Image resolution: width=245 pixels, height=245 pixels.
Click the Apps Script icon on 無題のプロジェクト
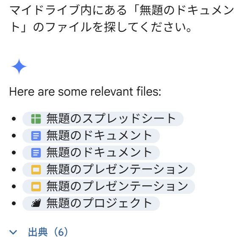tap(36, 203)
